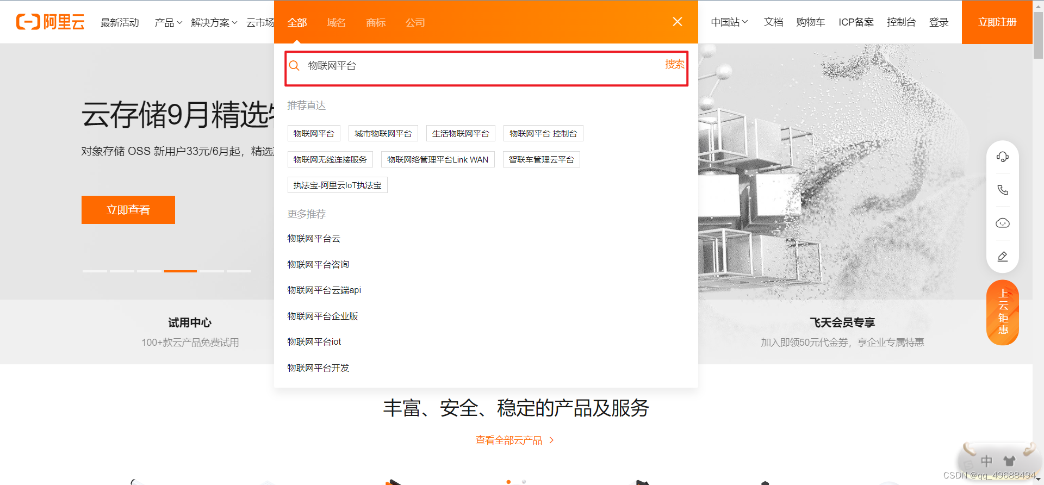Close the search overlay with the X
1044x485 pixels.
pyautogui.click(x=678, y=22)
